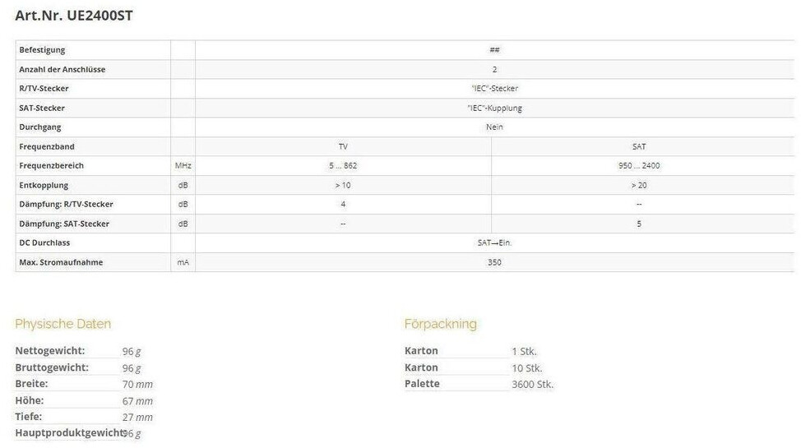This screenshot has height=448, width=801.
Task: Select the Max. Stromaufnahme value 350
Action: click(494, 262)
